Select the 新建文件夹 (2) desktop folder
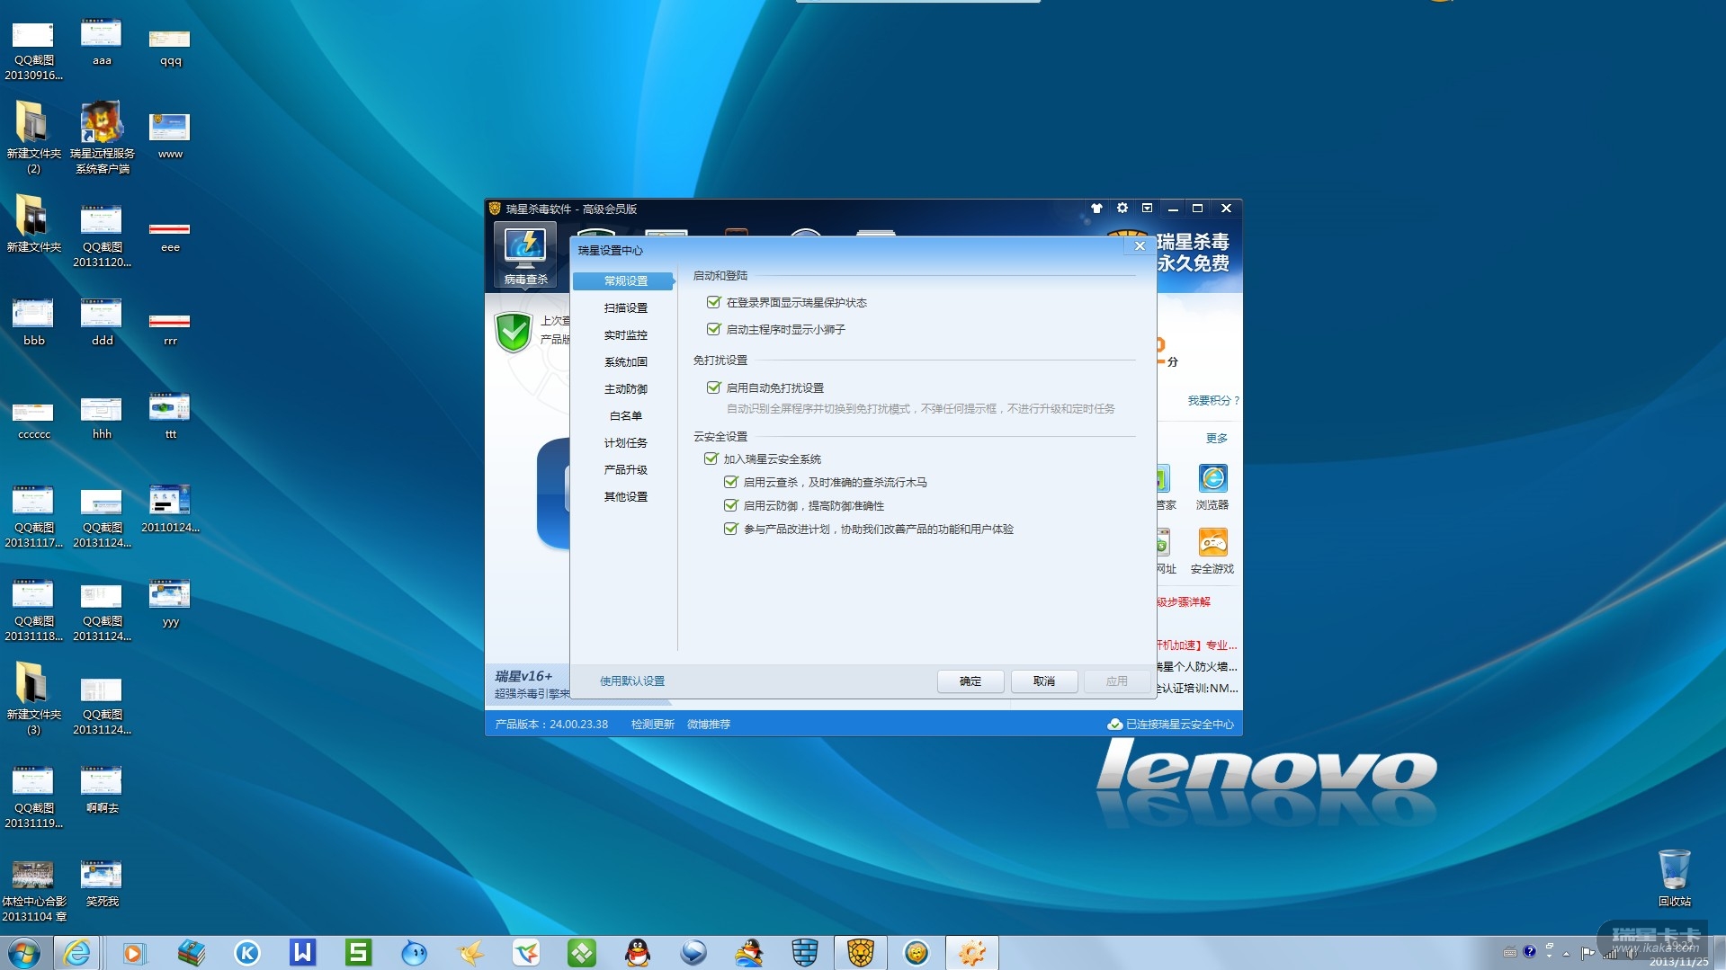1726x970 pixels. click(33, 137)
